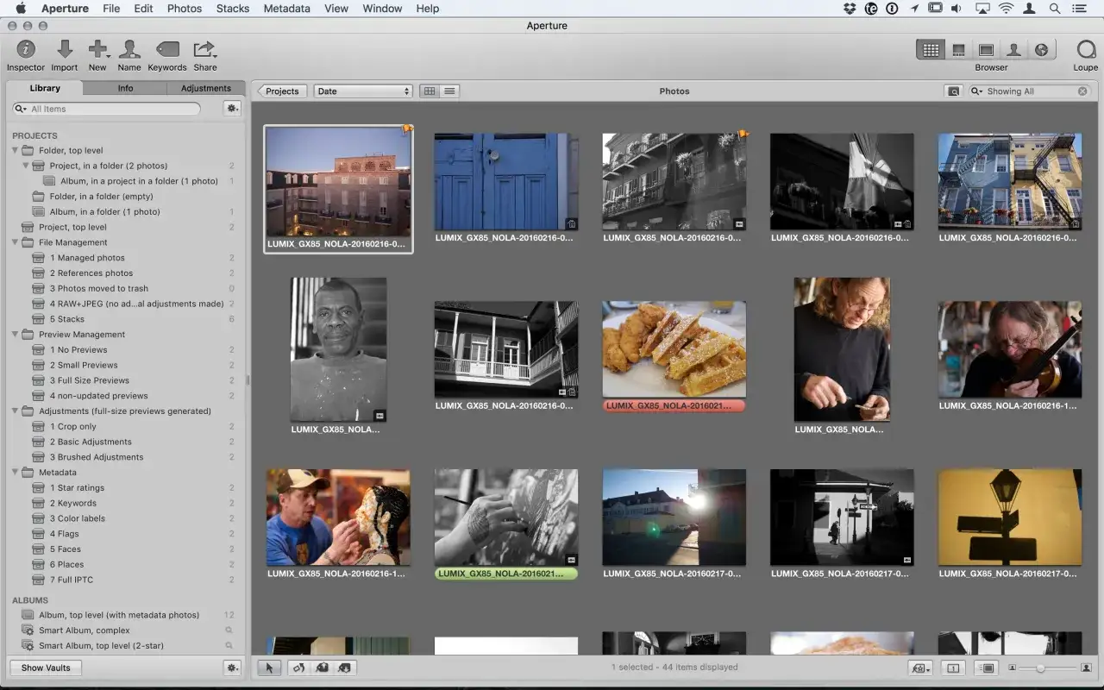Collapse Adjustments (full-size previews generated) folder
This screenshot has height=690, width=1104.
click(16, 411)
